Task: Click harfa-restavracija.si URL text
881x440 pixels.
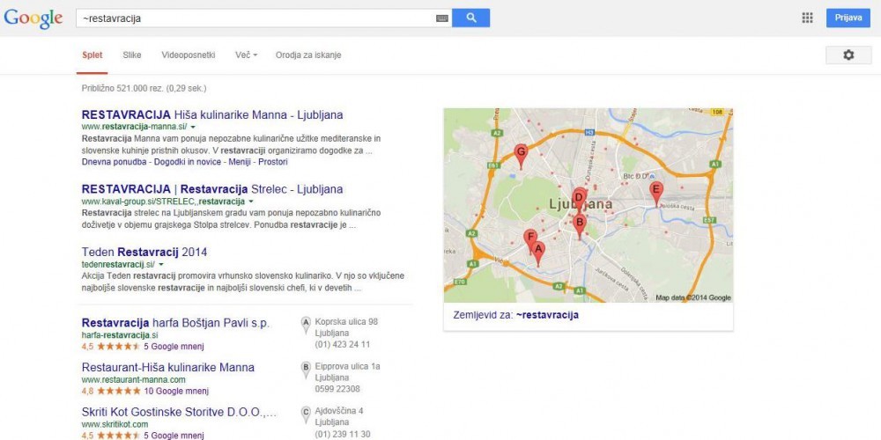Action: tap(120, 335)
